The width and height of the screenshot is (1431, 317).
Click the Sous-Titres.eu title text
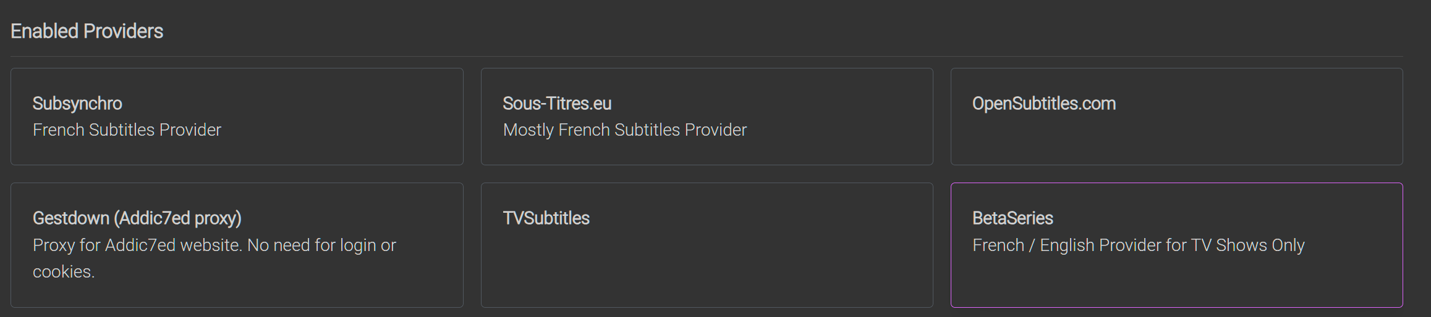click(557, 104)
